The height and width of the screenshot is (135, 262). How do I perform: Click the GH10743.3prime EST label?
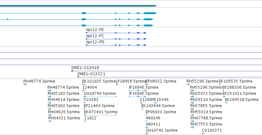(162, 130)
